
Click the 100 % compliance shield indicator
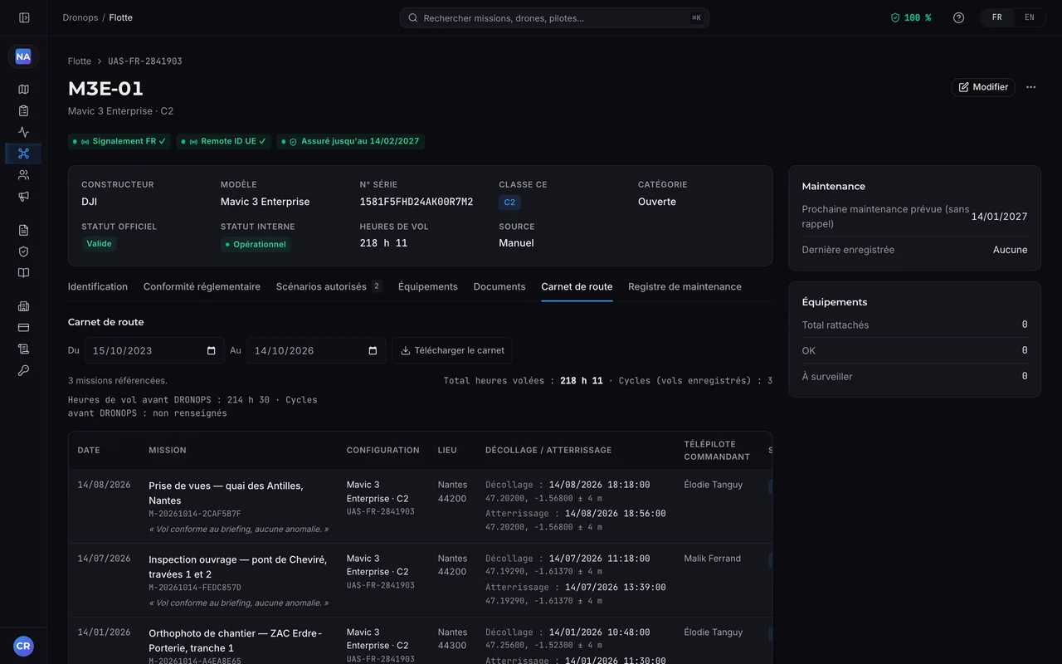coord(911,17)
